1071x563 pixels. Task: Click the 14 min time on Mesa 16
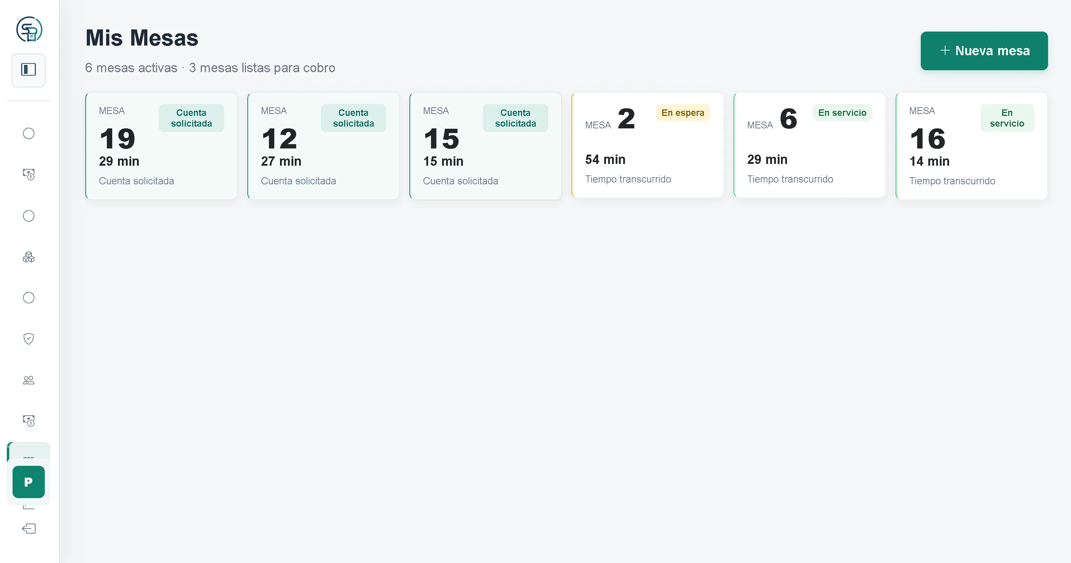pos(930,161)
